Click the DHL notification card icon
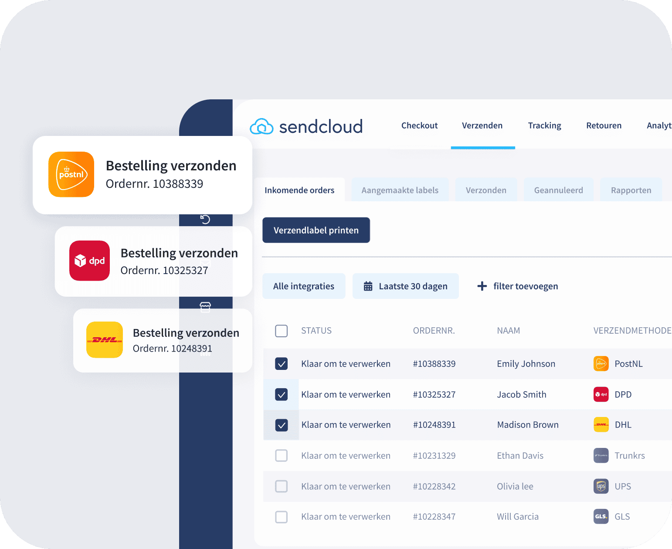Screen dimensions: 672x549 pos(105,340)
